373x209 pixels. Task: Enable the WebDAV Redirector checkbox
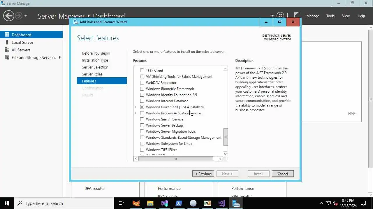point(142,82)
